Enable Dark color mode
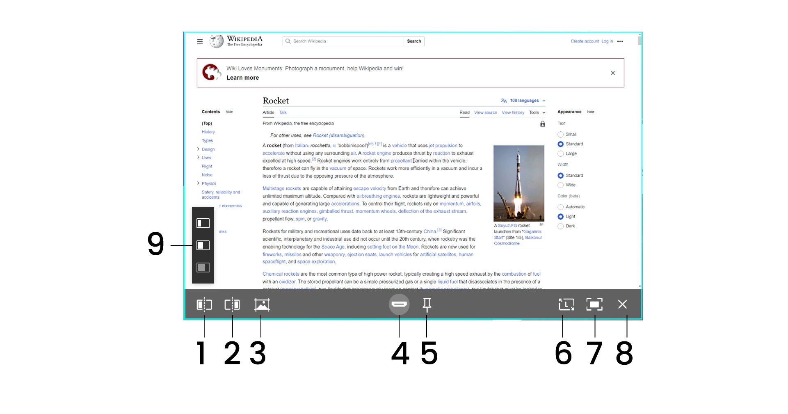Screen dimensions: 788x414 pos(560,226)
